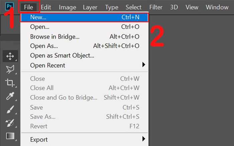The height and width of the screenshot is (146, 234).
Task: Select Open as Smart Object...
Action: 84,56
